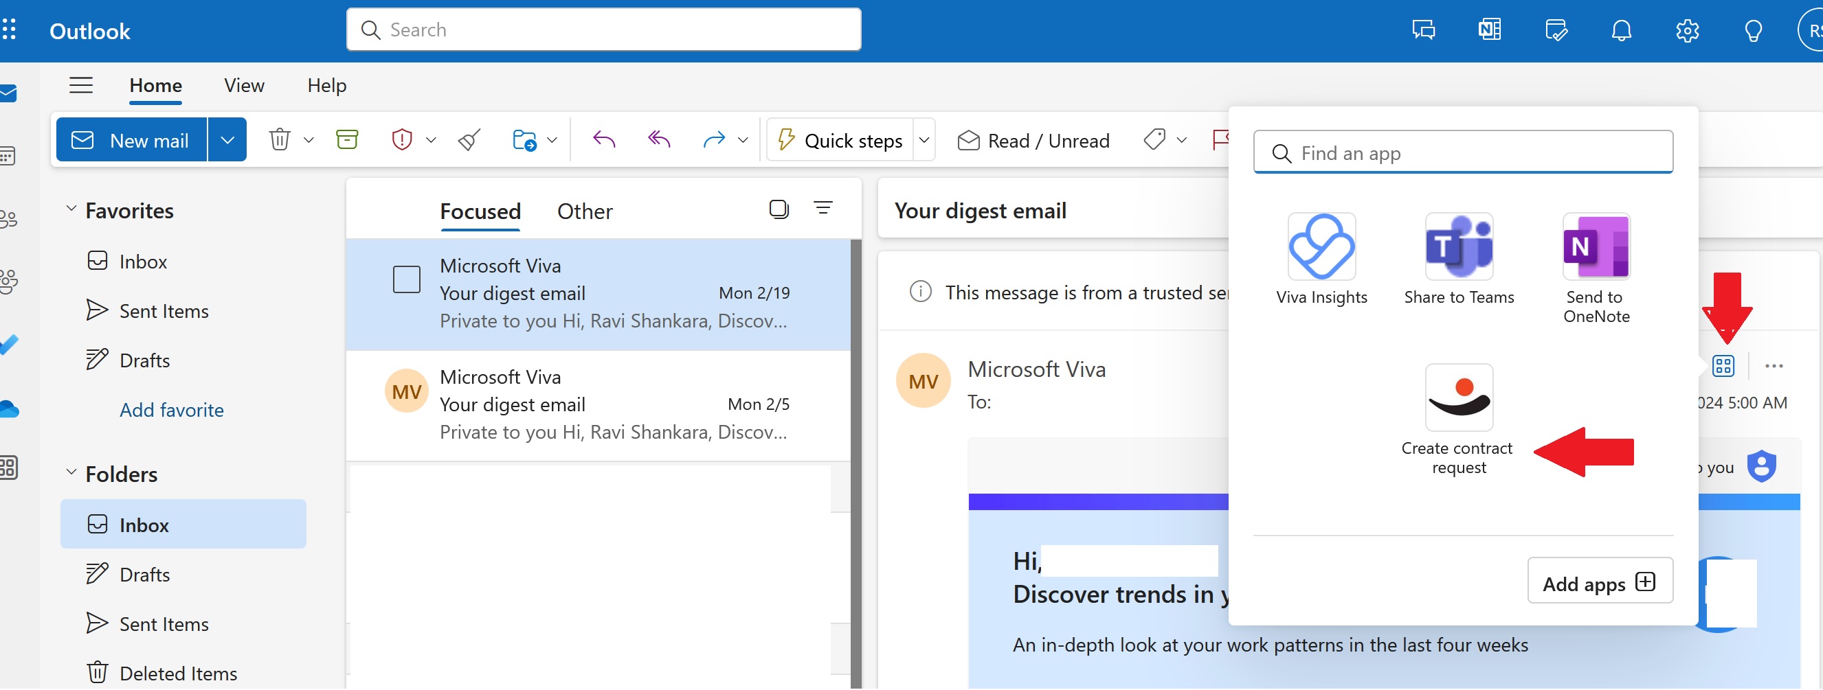Open Teams chat icon in header
This screenshot has height=690, width=1823.
[1423, 30]
